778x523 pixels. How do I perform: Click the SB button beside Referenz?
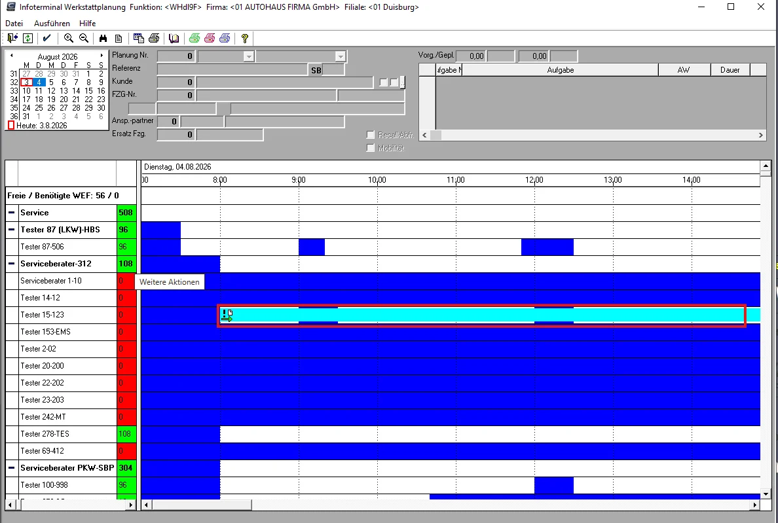pyautogui.click(x=316, y=71)
